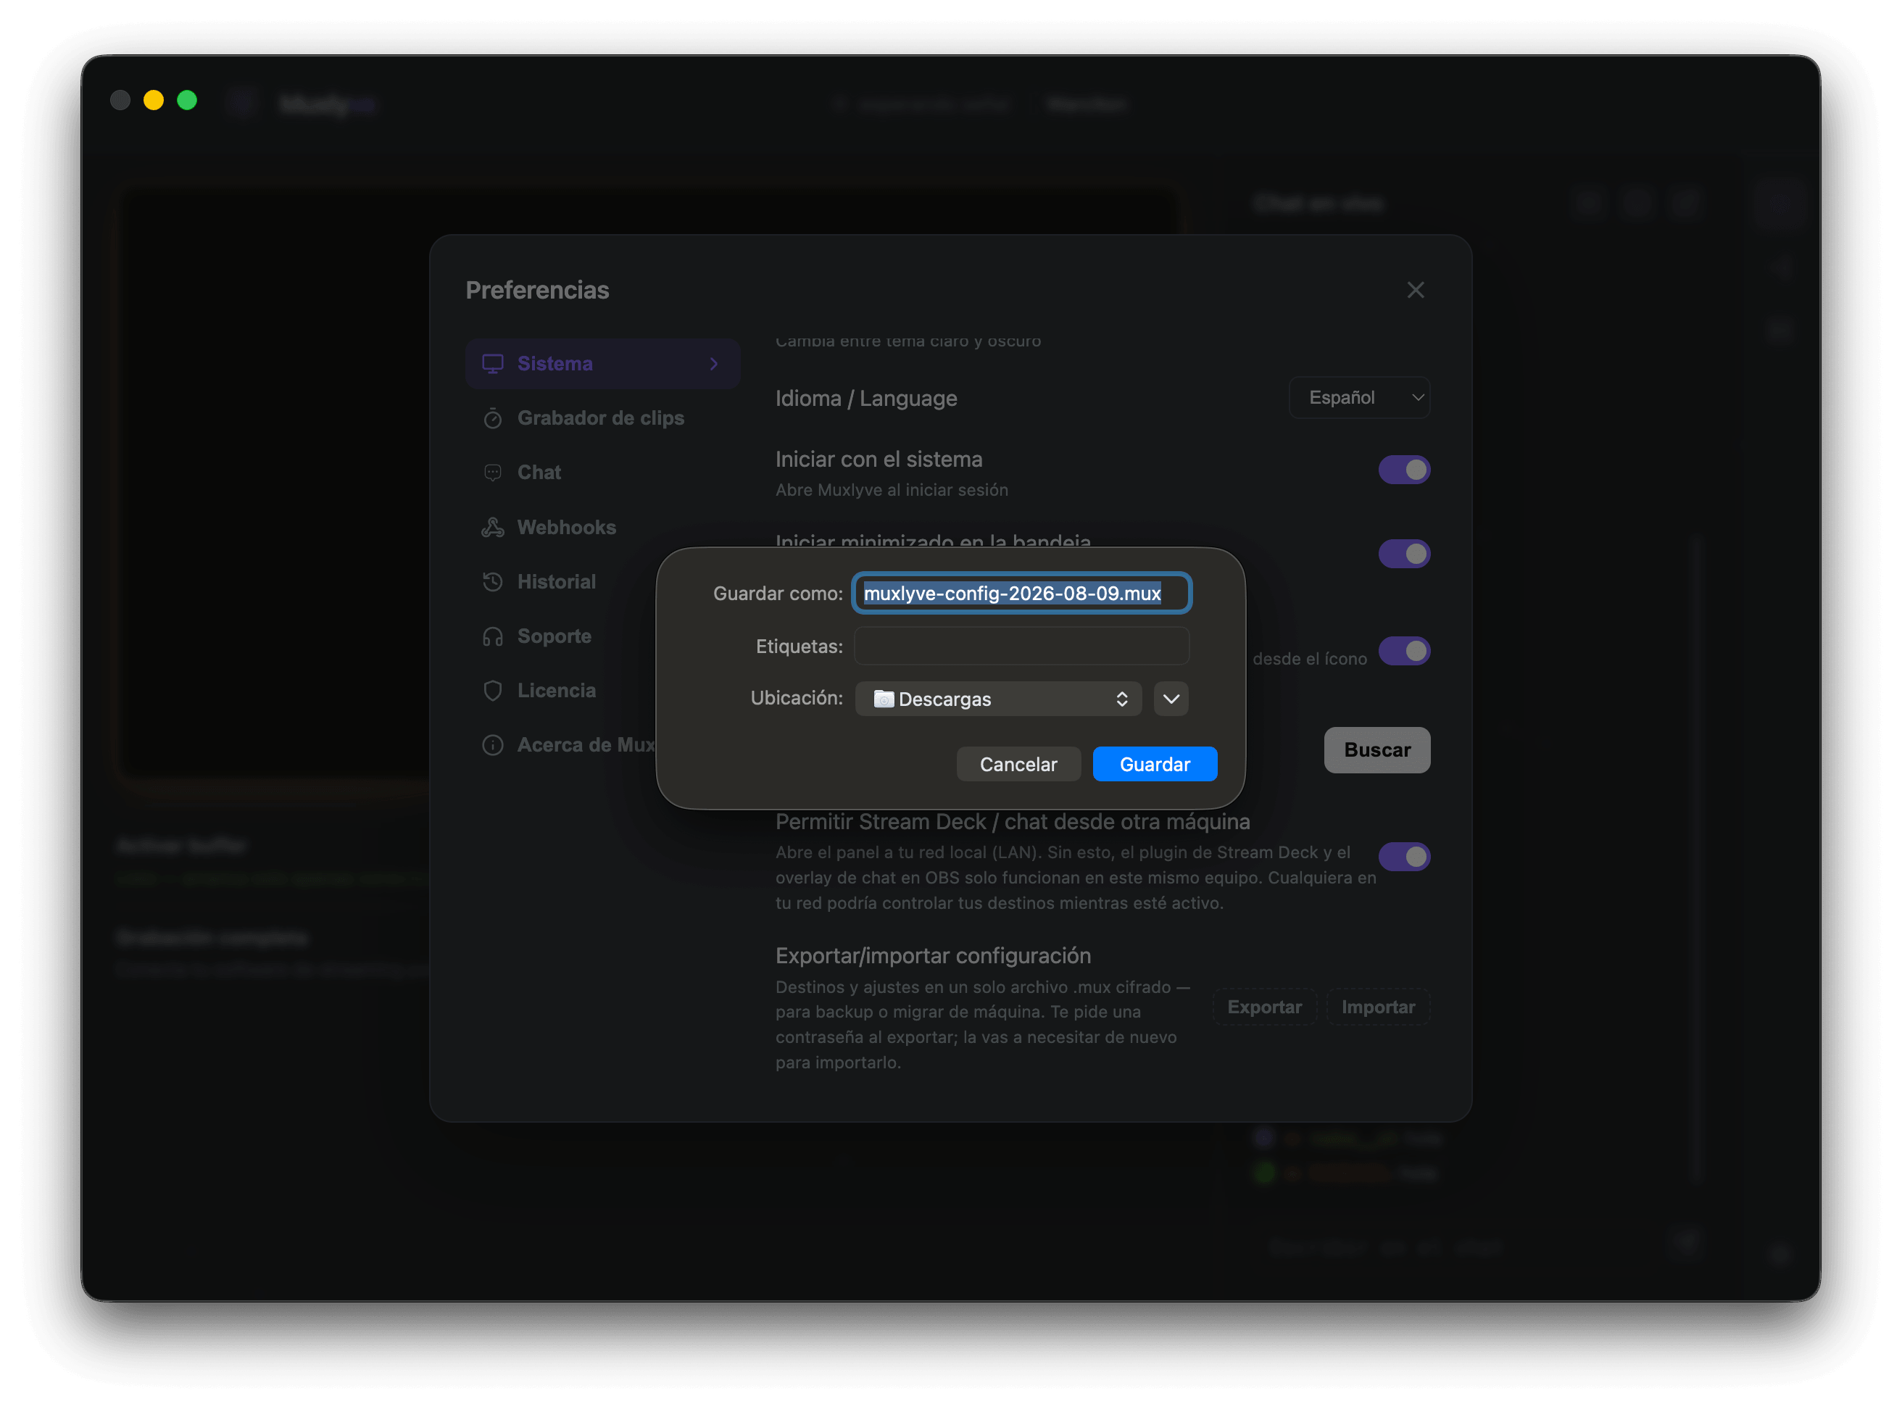Screen dimensions: 1902x1409
Task: Click the Exportar configuration button
Action: [1264, 1007]
